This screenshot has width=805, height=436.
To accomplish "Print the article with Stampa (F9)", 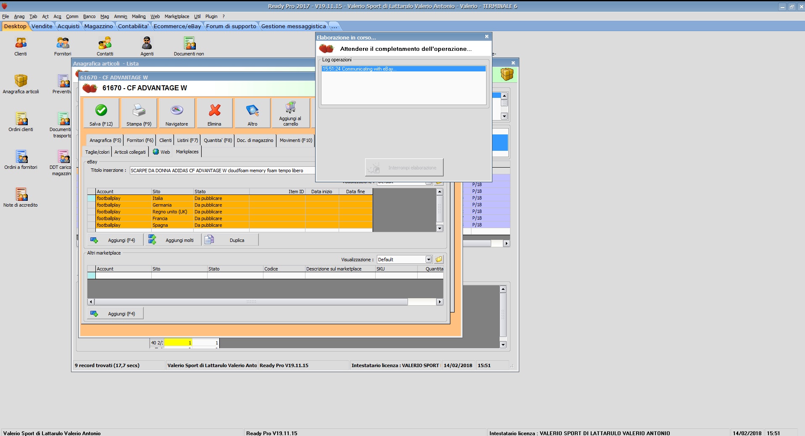I will pyautogui.click(x=139, y=113).
